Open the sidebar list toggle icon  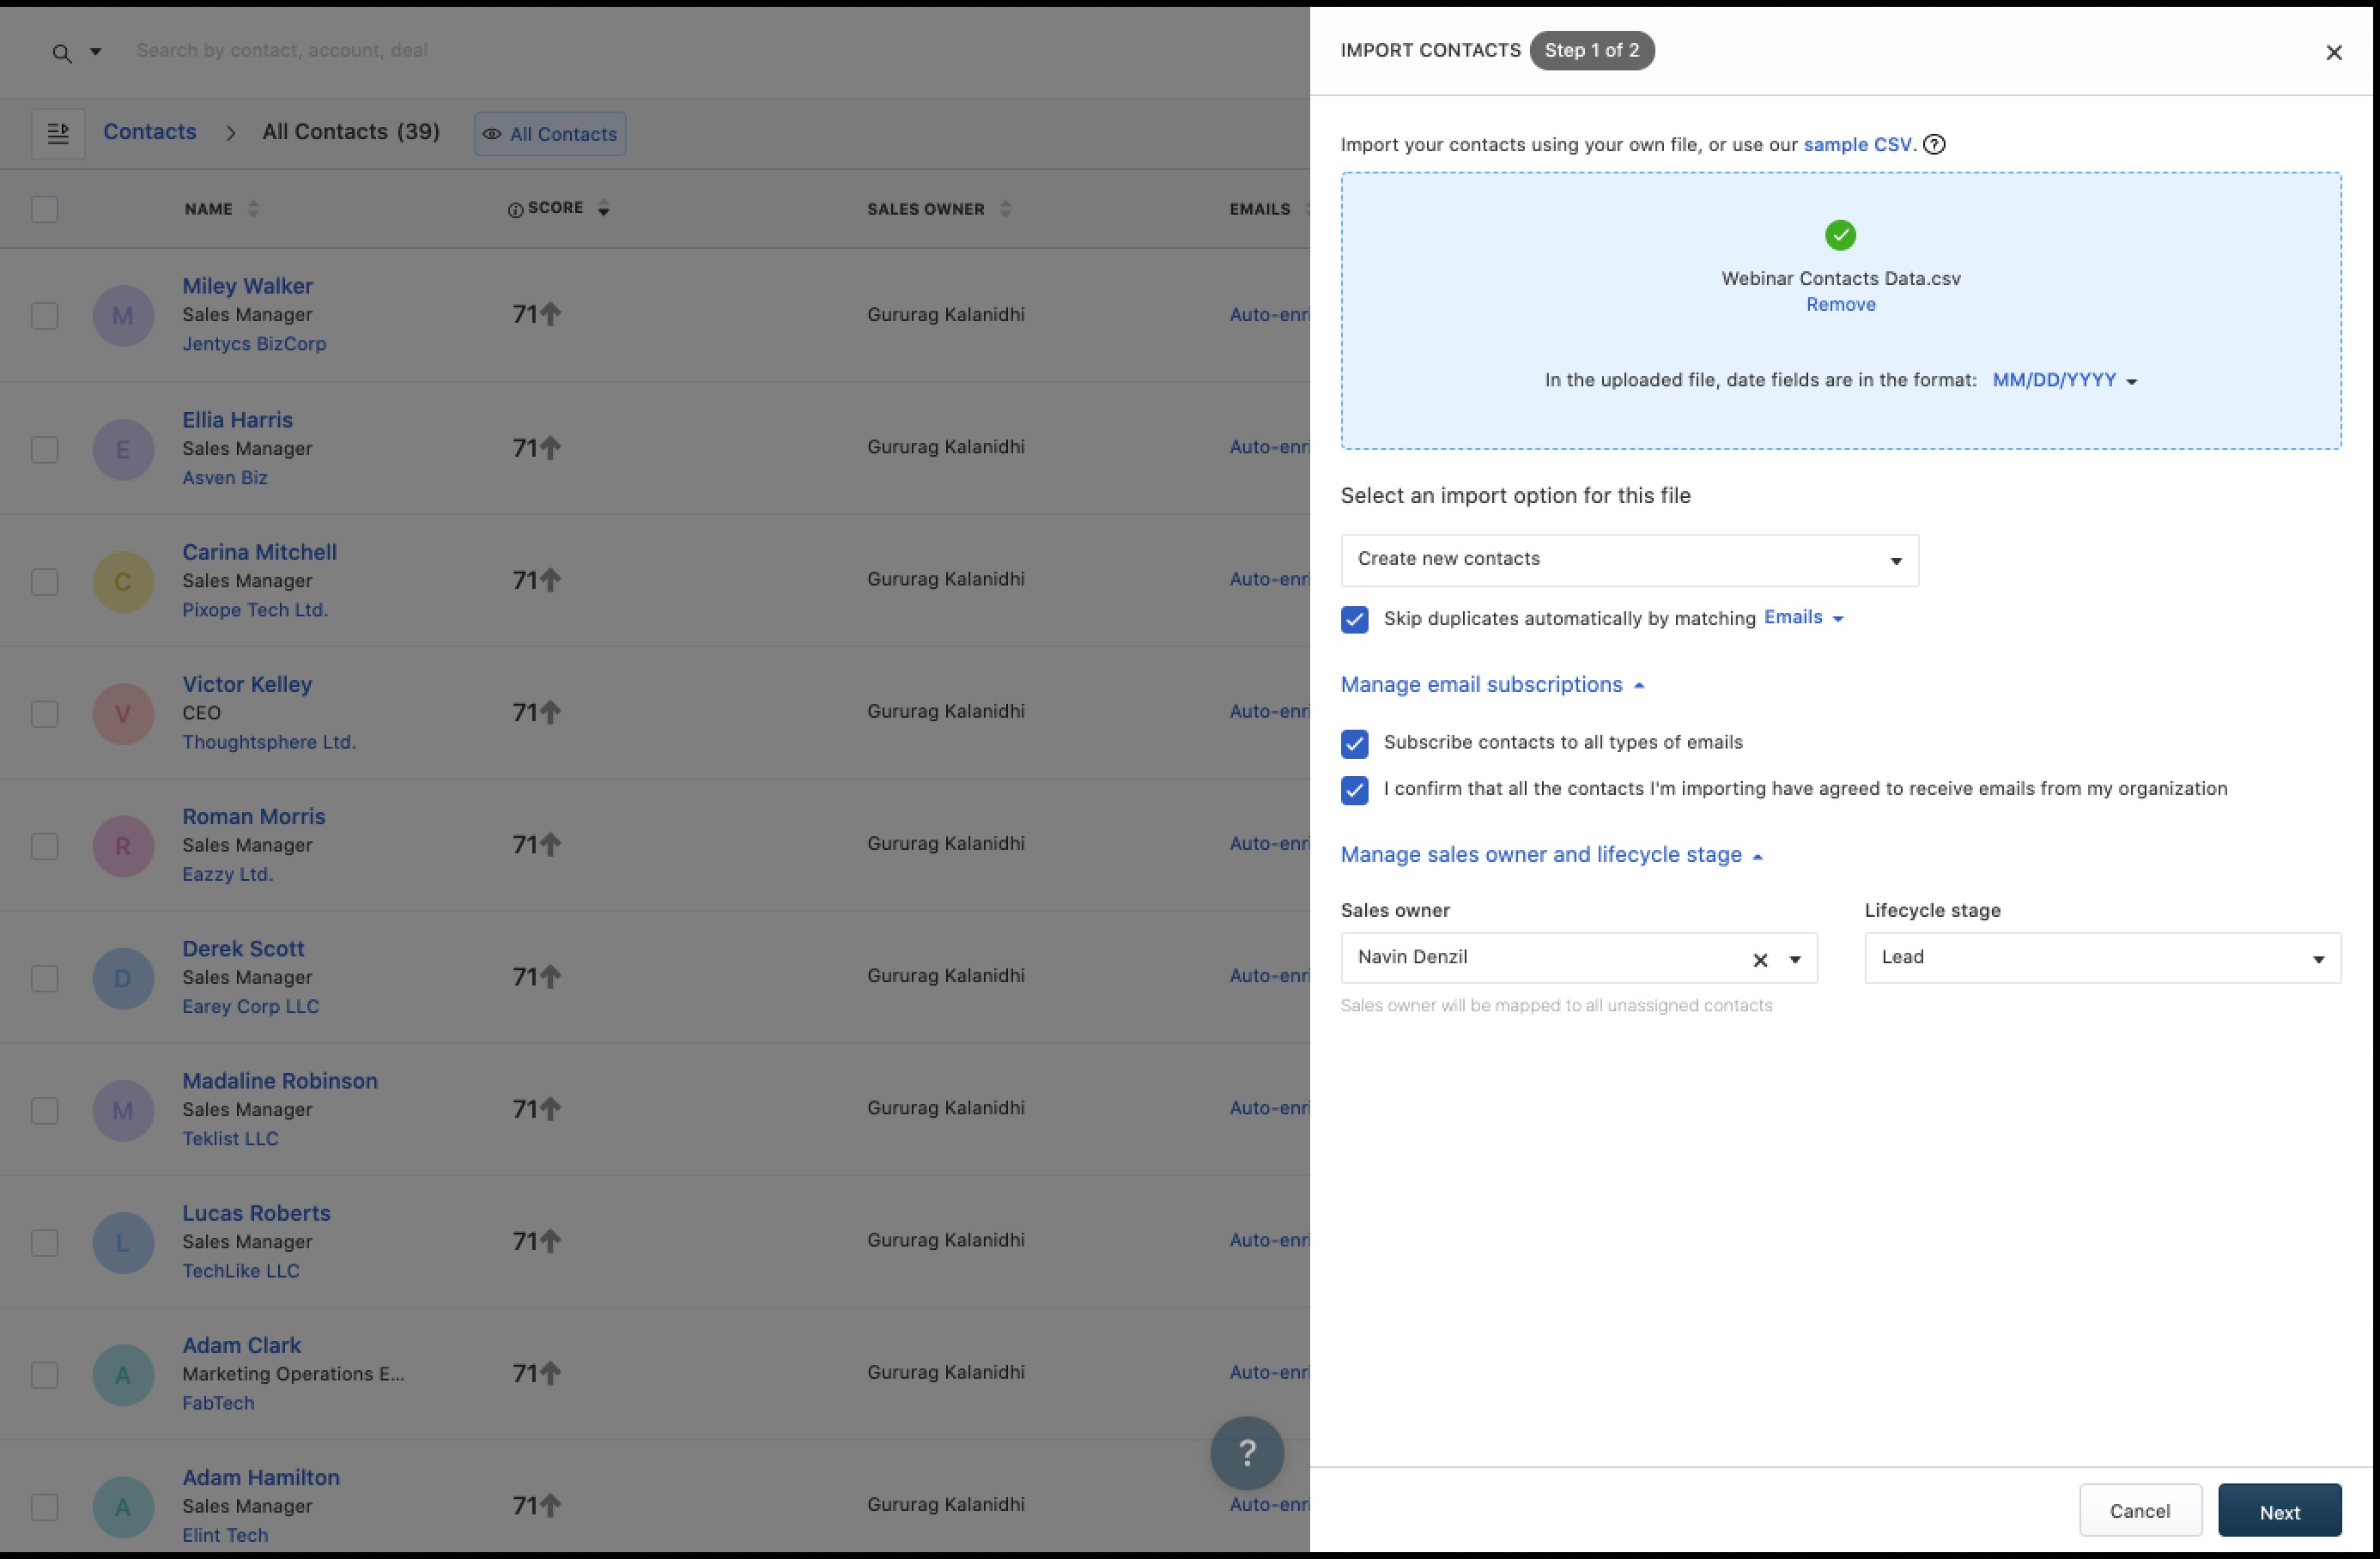coord(58,133)
